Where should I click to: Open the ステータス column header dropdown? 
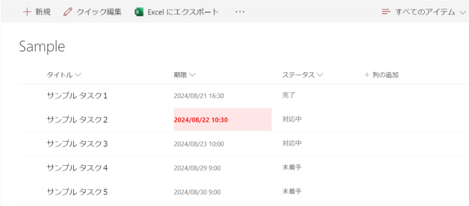tap(320, 75)
